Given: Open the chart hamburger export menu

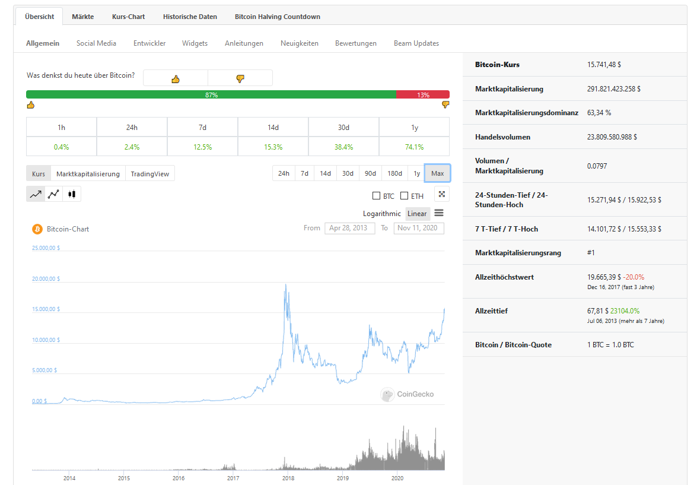Looking at the screenshot, I should tap(439, 213).
